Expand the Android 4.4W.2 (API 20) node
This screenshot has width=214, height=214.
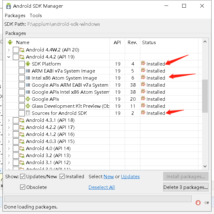9,50
